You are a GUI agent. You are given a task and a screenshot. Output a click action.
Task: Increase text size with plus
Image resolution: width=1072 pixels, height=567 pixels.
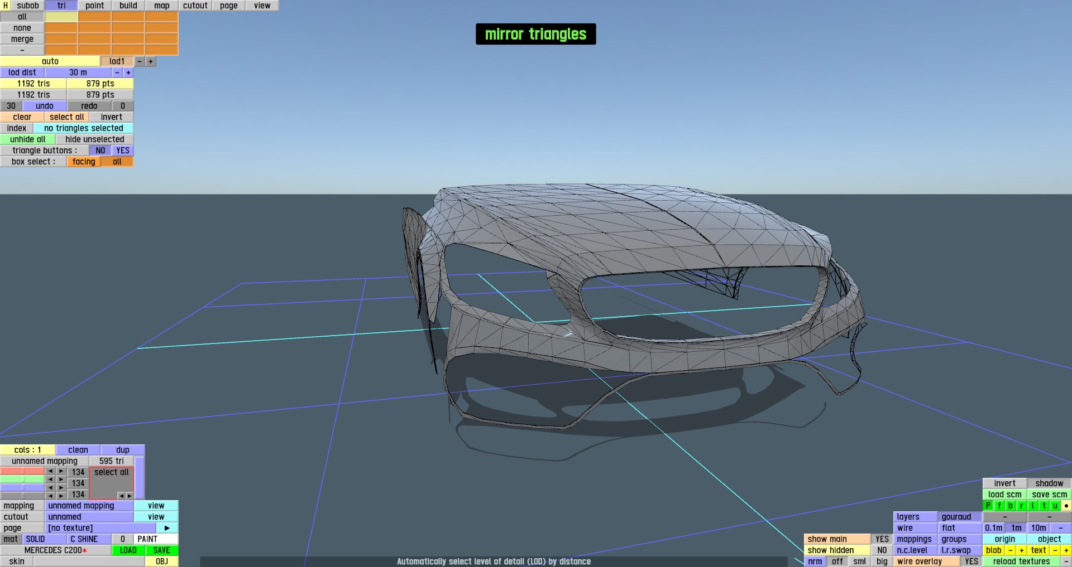pos(1066,550)
